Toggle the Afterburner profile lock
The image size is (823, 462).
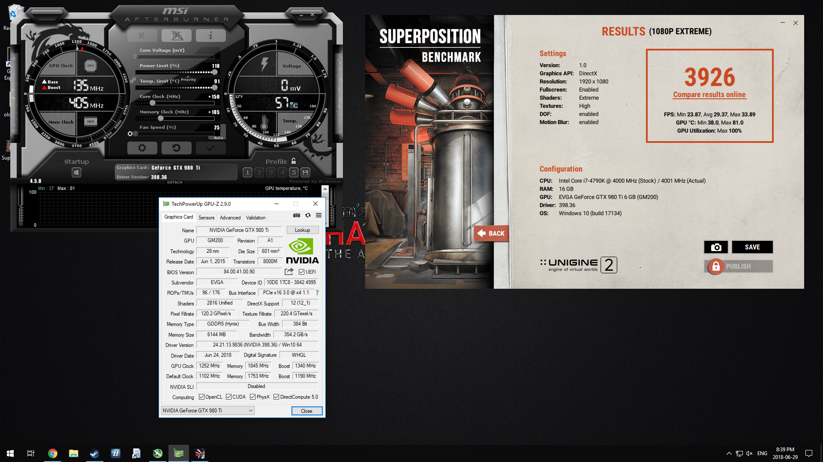(294, 161)
